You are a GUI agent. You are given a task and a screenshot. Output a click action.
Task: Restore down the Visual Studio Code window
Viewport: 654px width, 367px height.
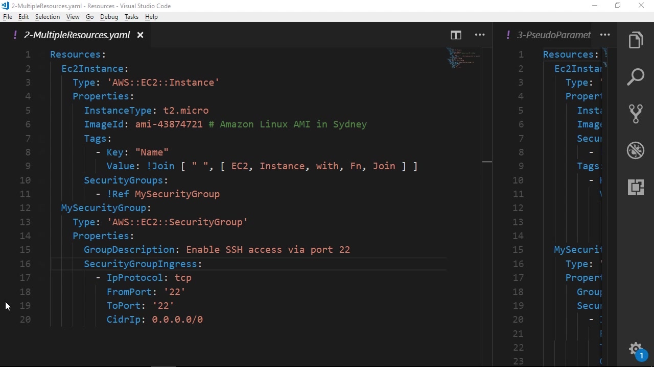(618, 6)
